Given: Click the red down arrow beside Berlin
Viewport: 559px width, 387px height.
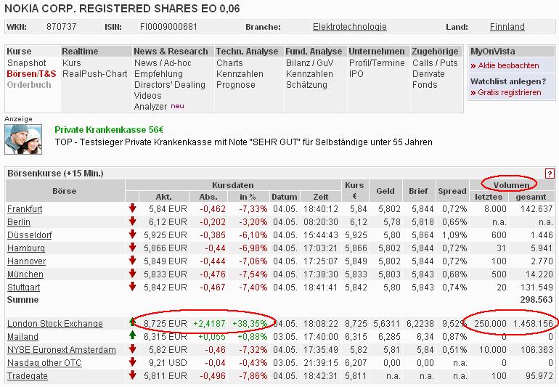Looking at the screenshot, I should point(132,222).
